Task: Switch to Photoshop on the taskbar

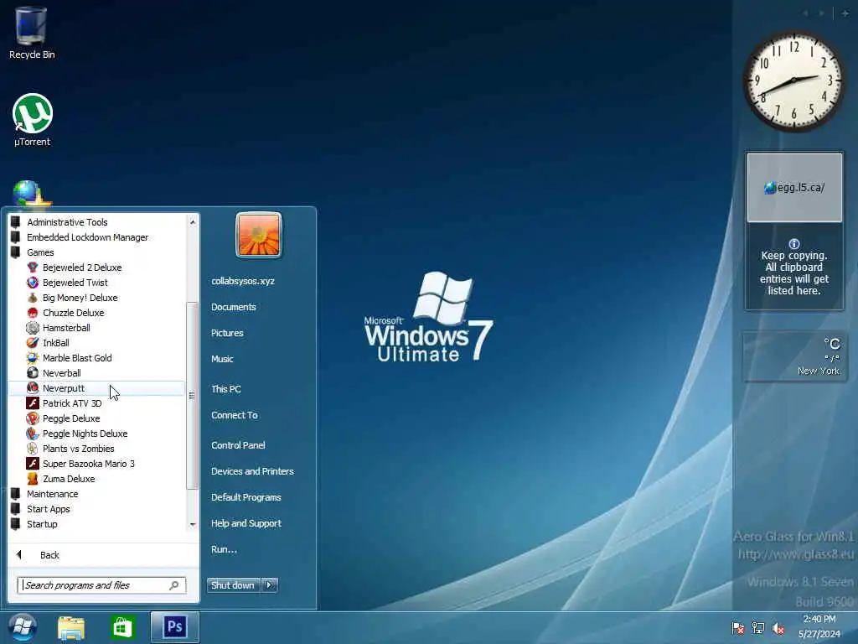Action: (175, 627)
